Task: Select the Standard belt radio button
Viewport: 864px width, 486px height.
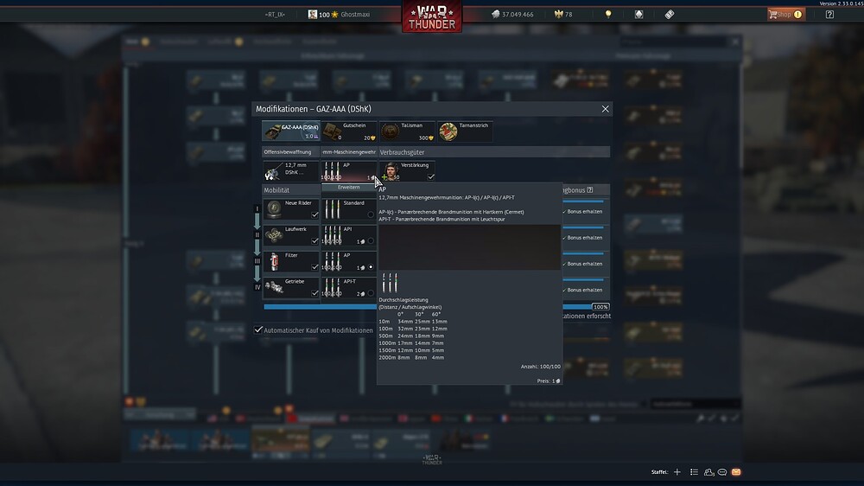Action: tap(371, 214)
